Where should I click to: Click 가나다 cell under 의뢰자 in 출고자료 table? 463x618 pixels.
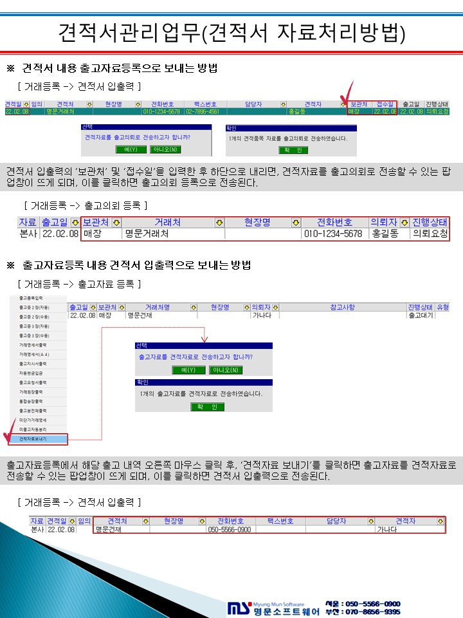click(265, 315)
